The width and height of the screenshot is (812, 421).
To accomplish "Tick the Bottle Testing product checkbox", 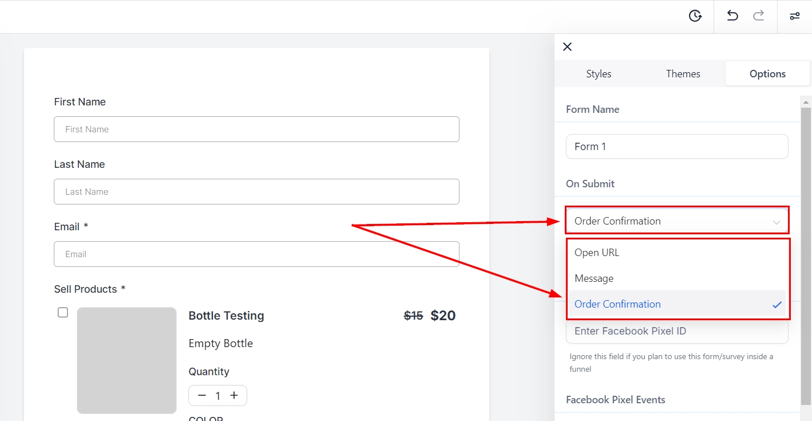I will tap(63, 313).
